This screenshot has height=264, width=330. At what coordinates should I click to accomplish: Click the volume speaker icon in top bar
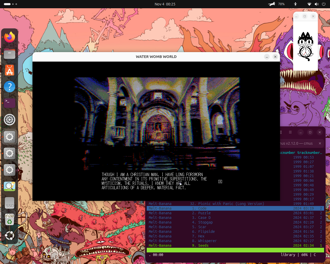pyautogui.click(x=317, y=4)
